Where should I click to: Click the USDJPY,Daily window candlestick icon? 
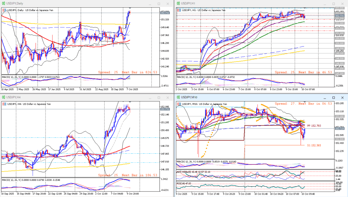(x=3, y=3)
